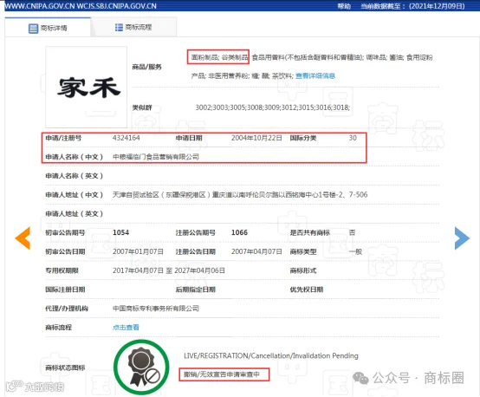480x397 pixels.
Task: Select exclusive right period 2017年04月07日 至 2027年04月06日
Action: [x=169, y=270]
